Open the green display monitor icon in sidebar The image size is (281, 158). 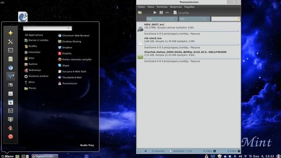(x=11, y=119)
